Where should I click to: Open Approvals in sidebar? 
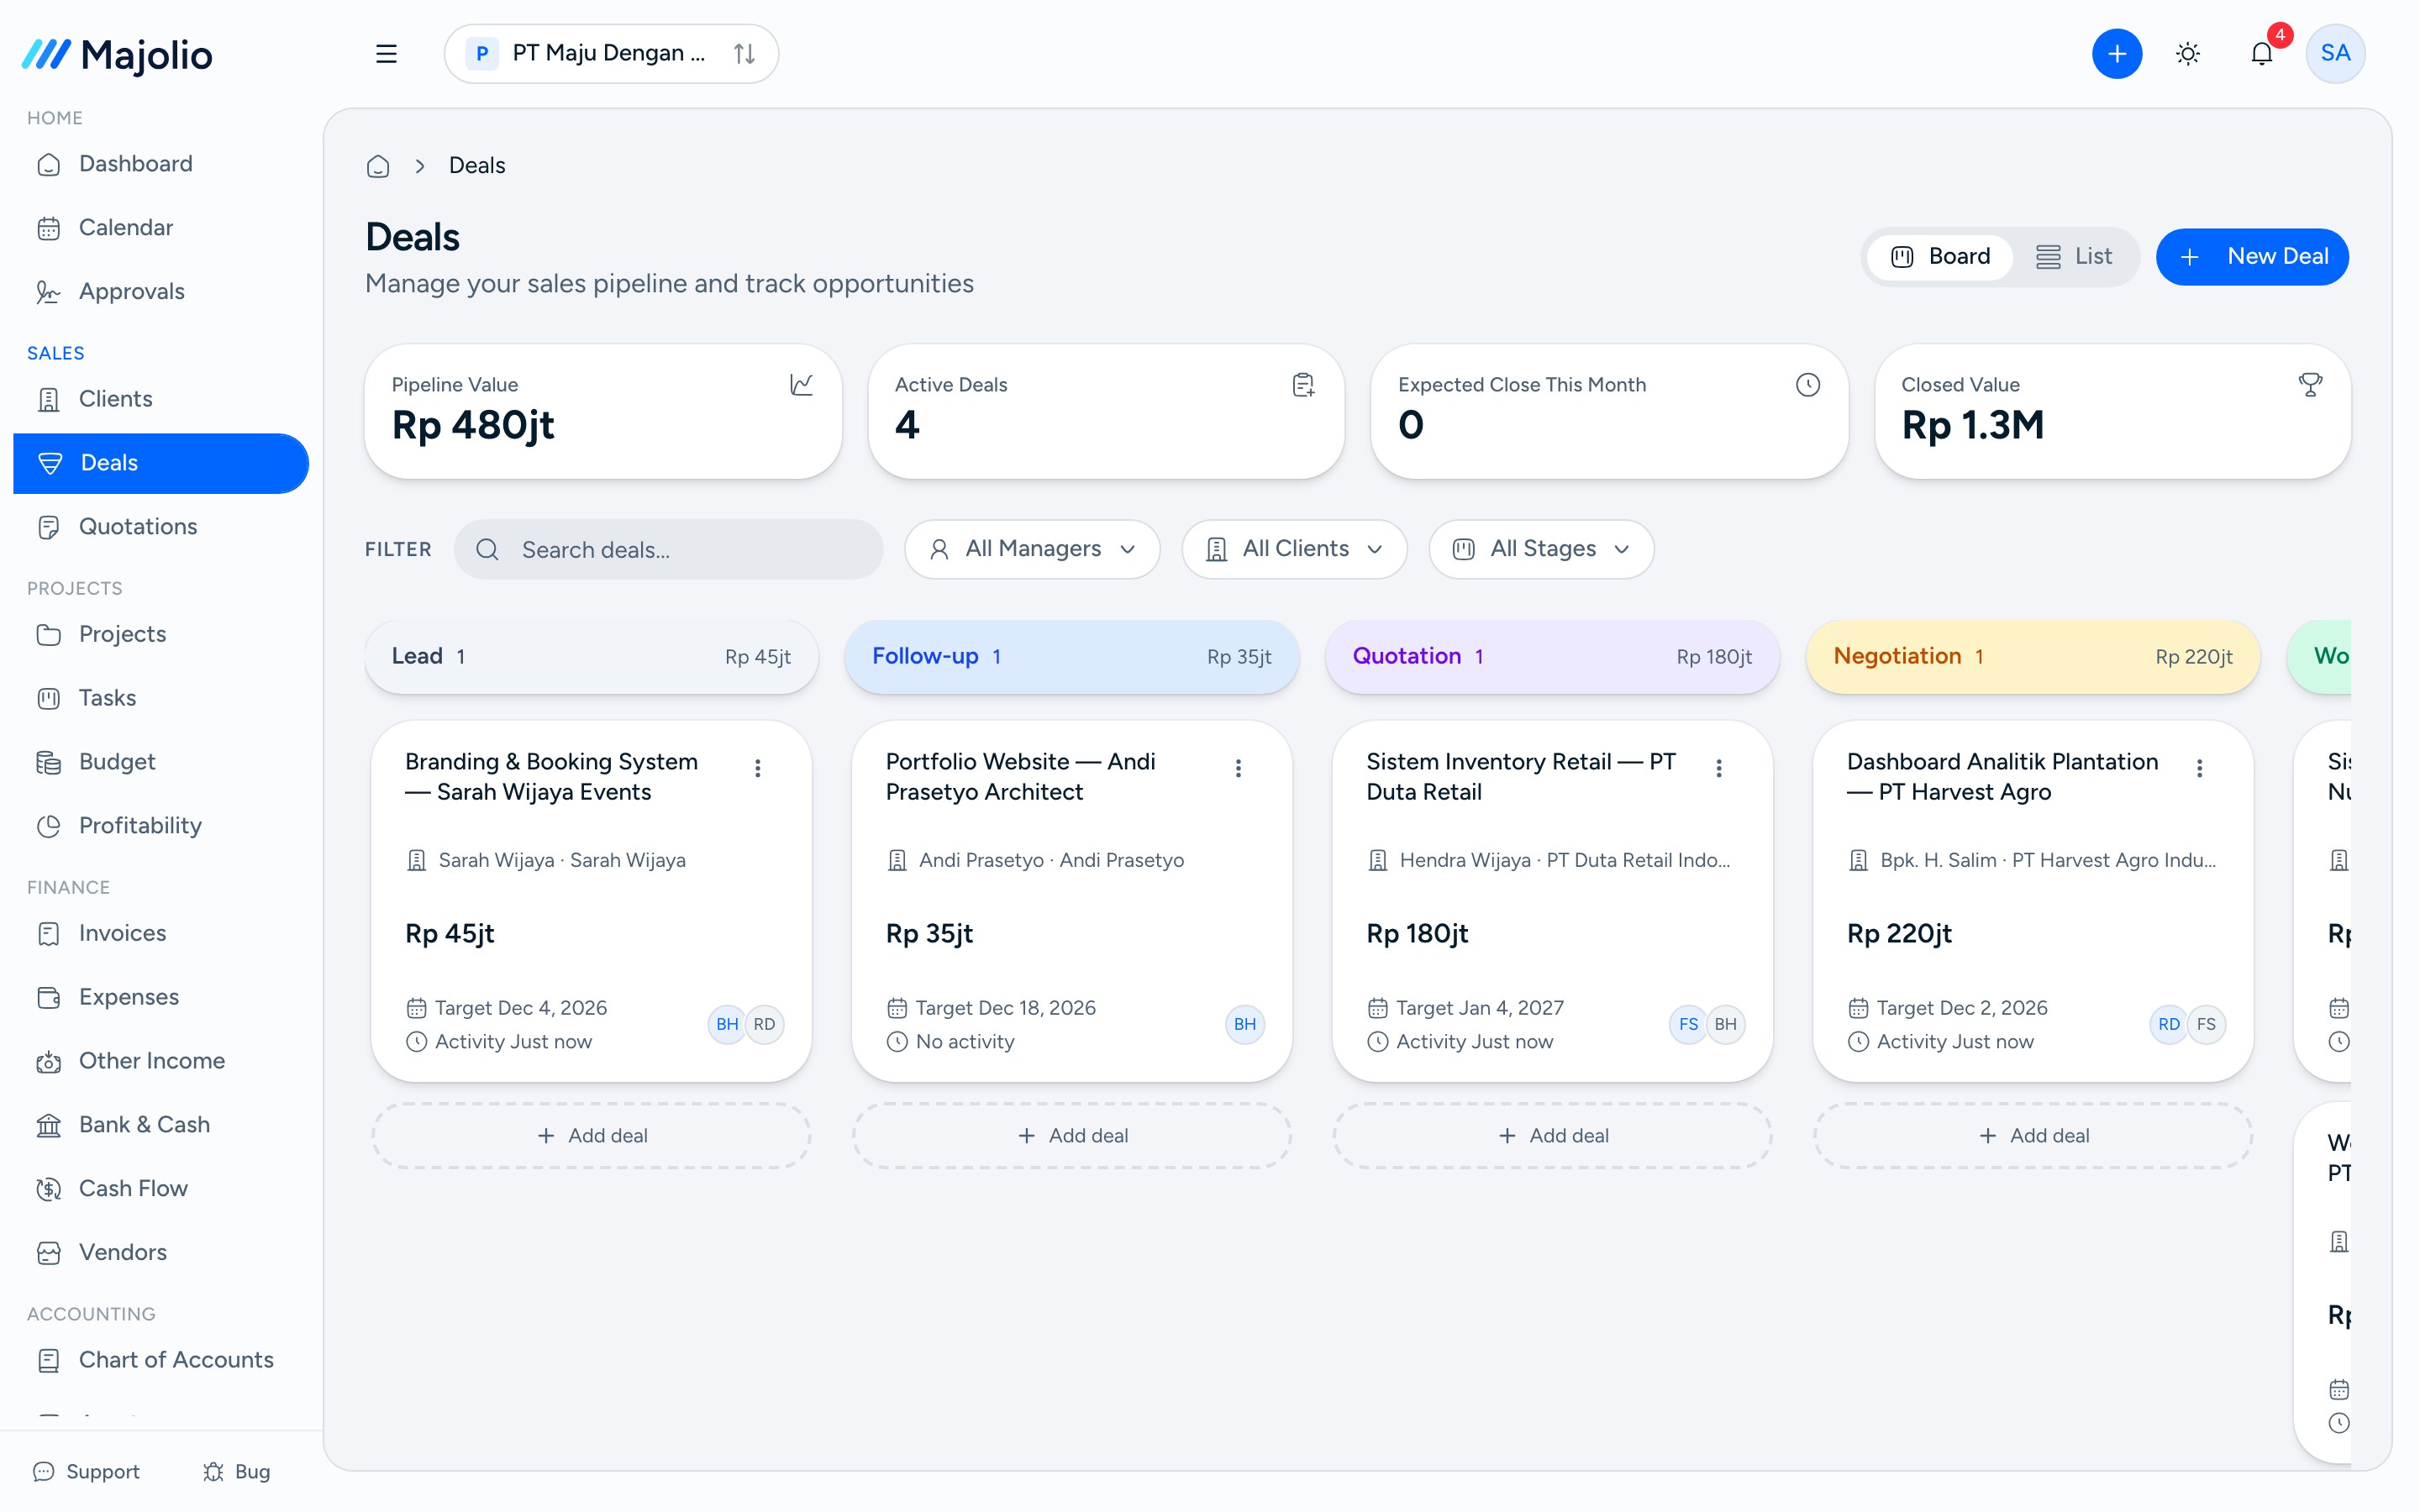tap(160, 291)
